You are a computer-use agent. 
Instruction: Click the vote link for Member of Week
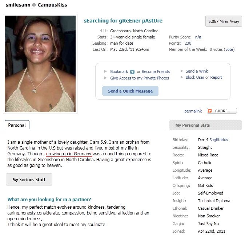(x=229, y=49)
